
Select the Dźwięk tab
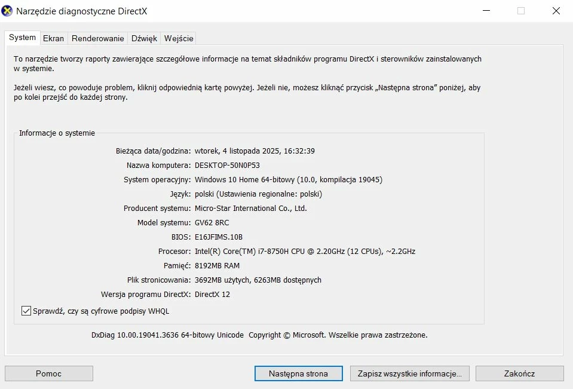(x=144, y=38)
